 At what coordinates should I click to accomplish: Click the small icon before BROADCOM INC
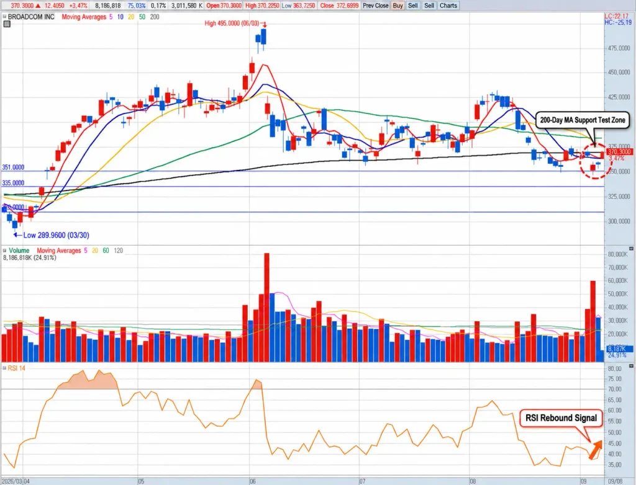(x=4, y=17)
